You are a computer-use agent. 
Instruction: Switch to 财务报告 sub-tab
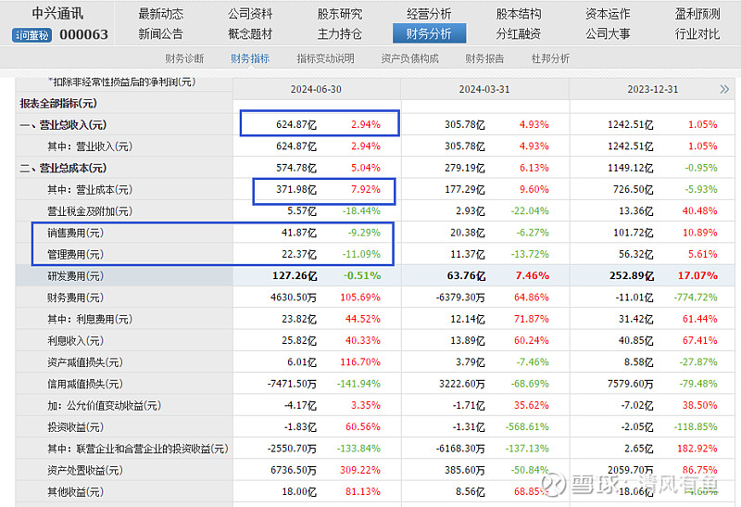click(484, 58)
